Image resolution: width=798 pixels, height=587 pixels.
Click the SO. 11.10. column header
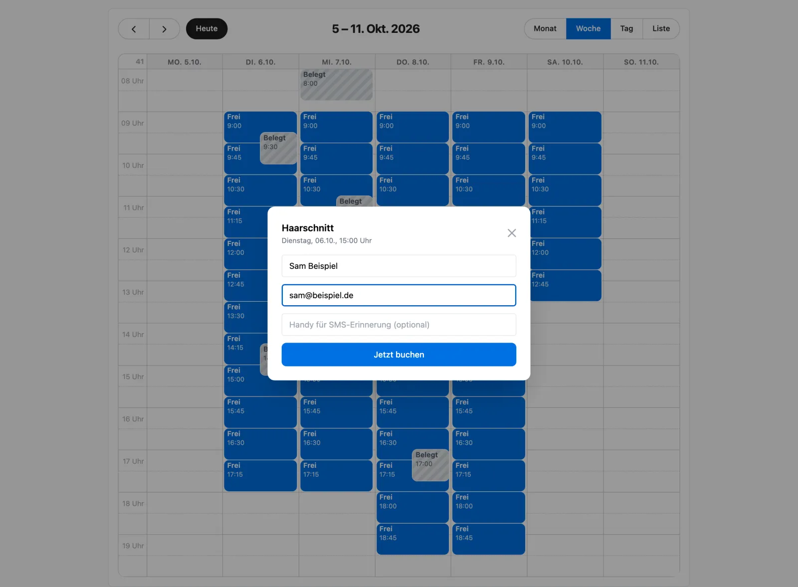pos(641,62)
